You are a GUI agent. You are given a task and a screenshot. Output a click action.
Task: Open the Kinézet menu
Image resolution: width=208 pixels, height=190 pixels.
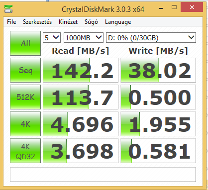point(68,22)
